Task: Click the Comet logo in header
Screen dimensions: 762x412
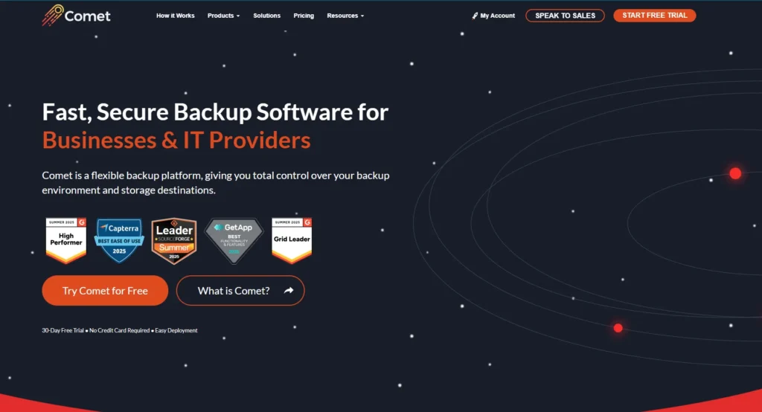Action: (x=77, y=15)
